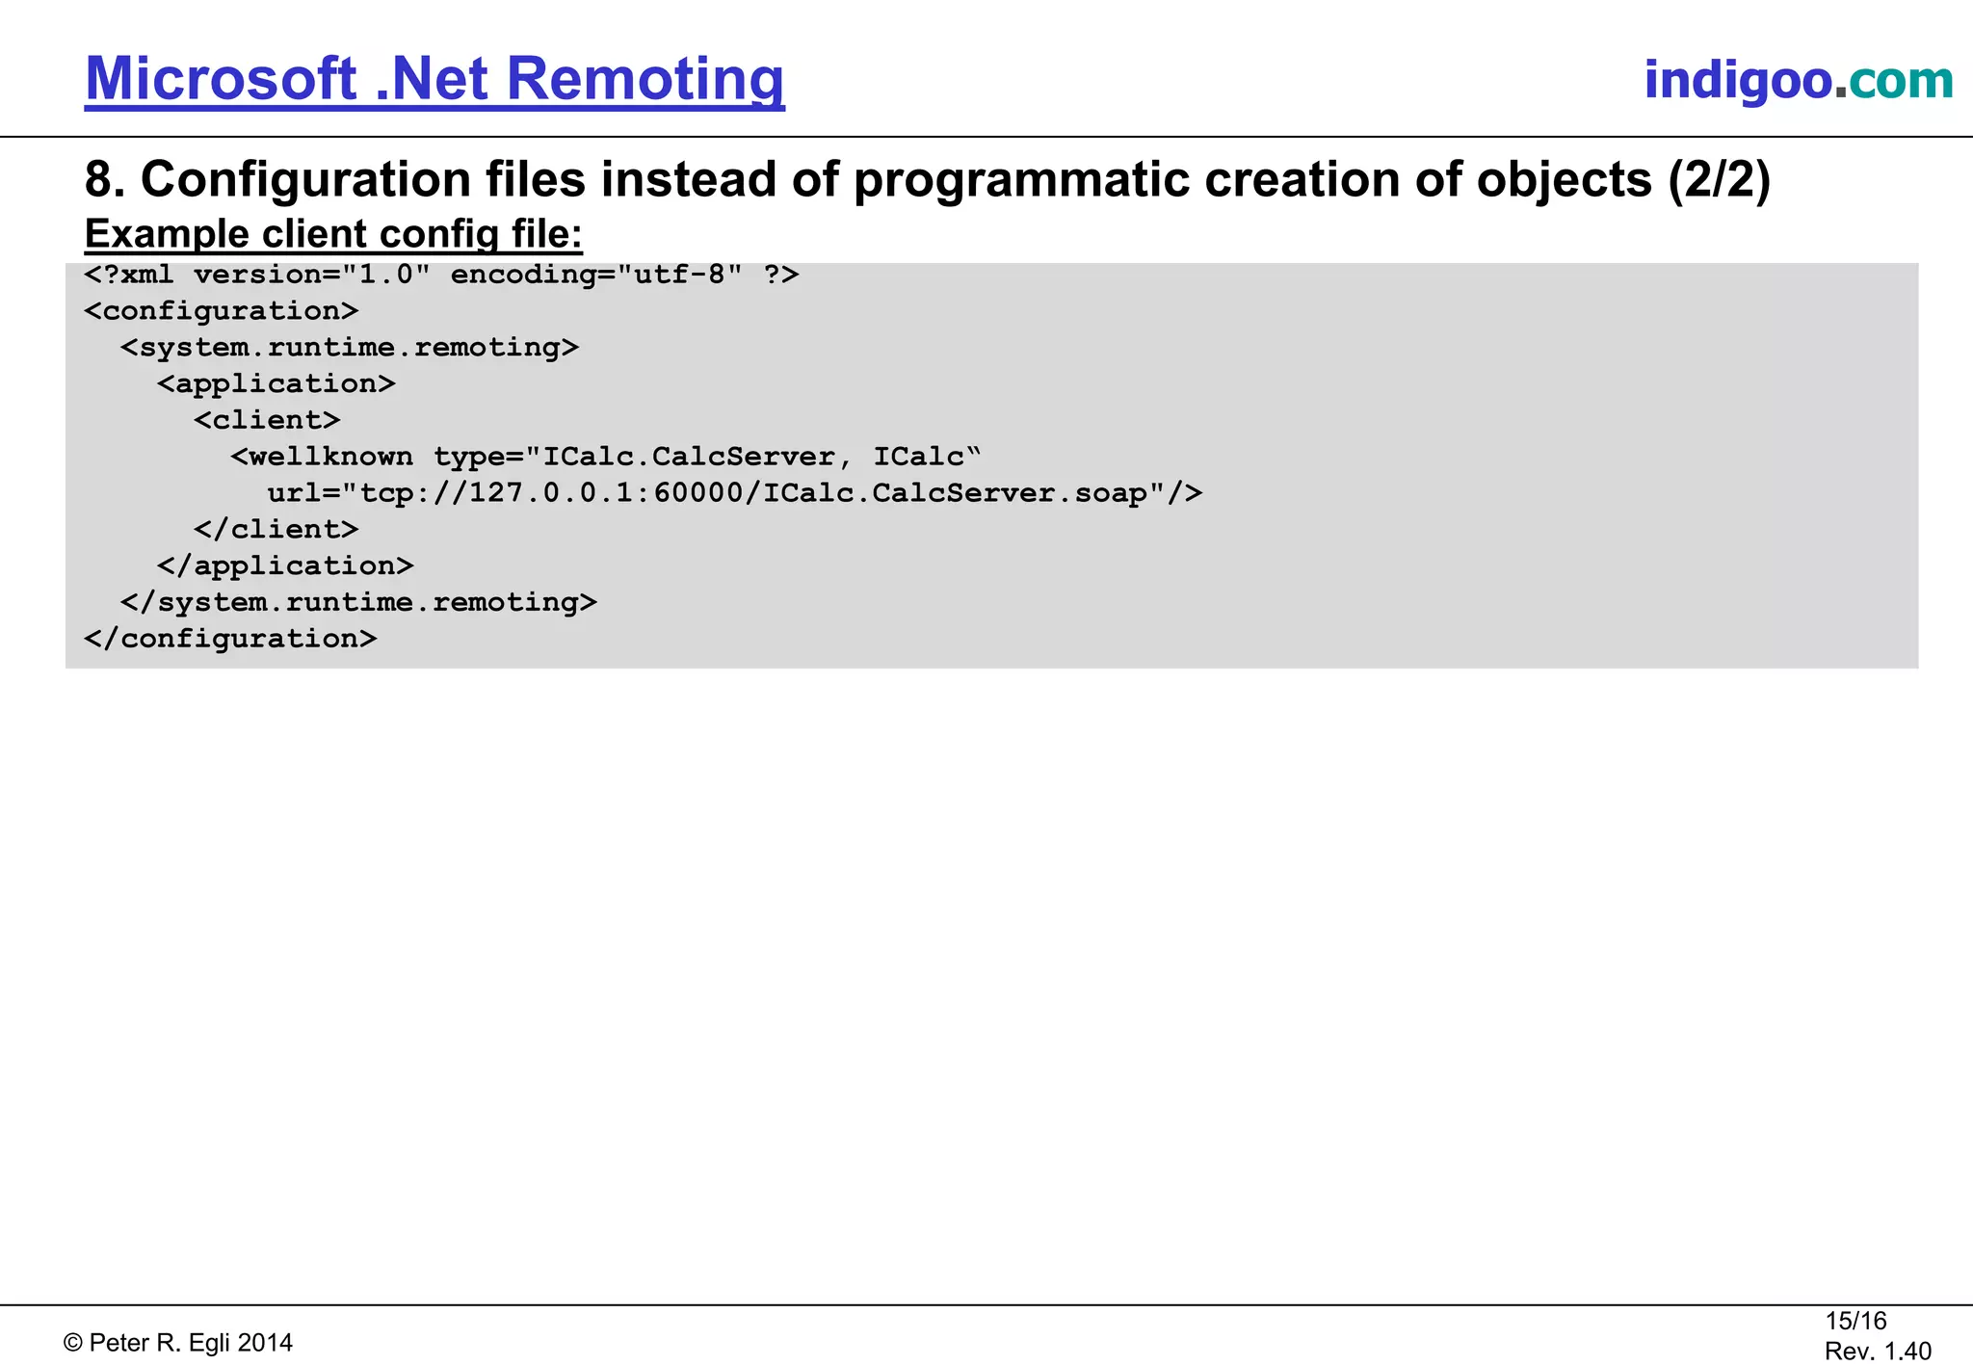Click the indigoo.com logo text
Viewport: 1973px width, 1366px height.
tap(1798, 80)
